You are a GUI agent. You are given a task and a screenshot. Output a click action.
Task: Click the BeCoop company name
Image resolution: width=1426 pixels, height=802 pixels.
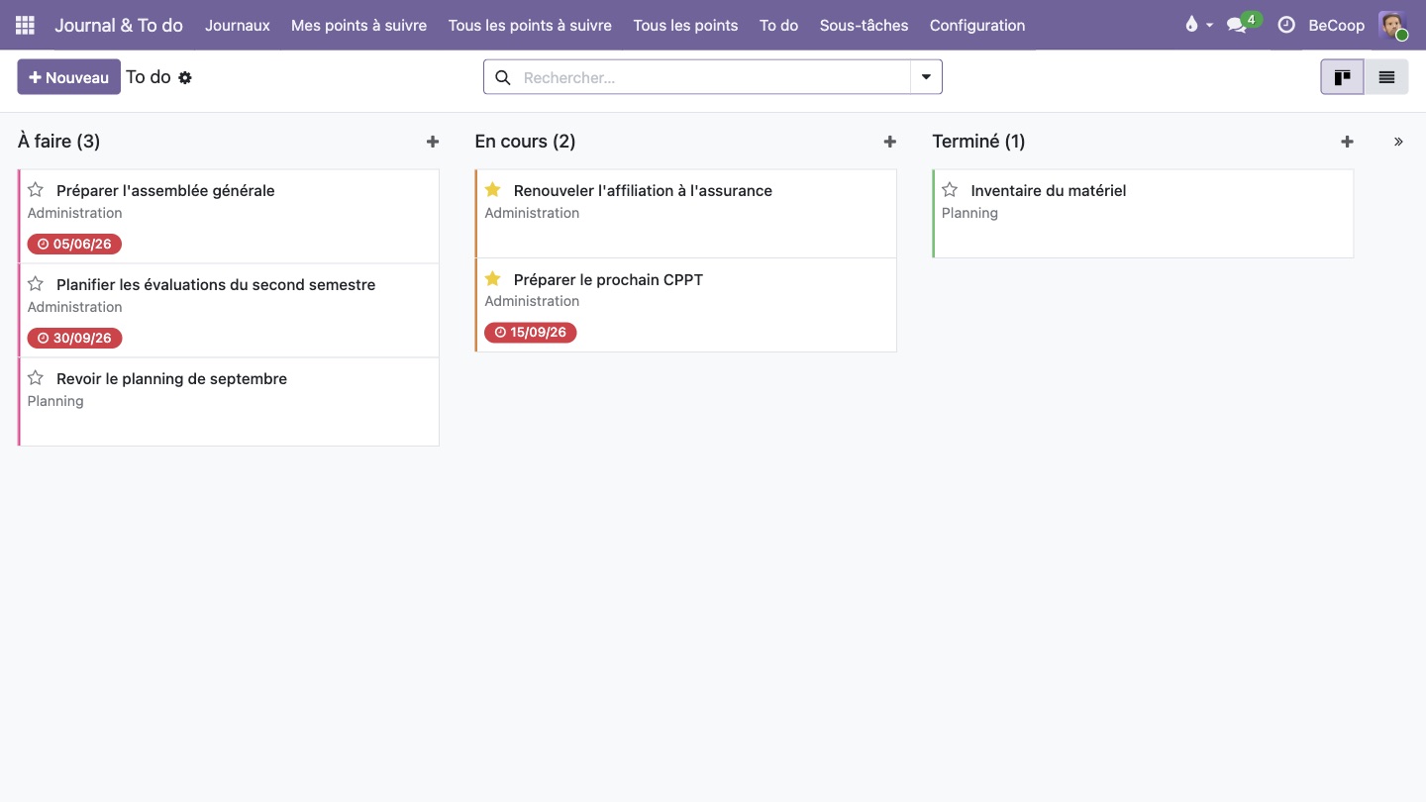(1336, 25)
